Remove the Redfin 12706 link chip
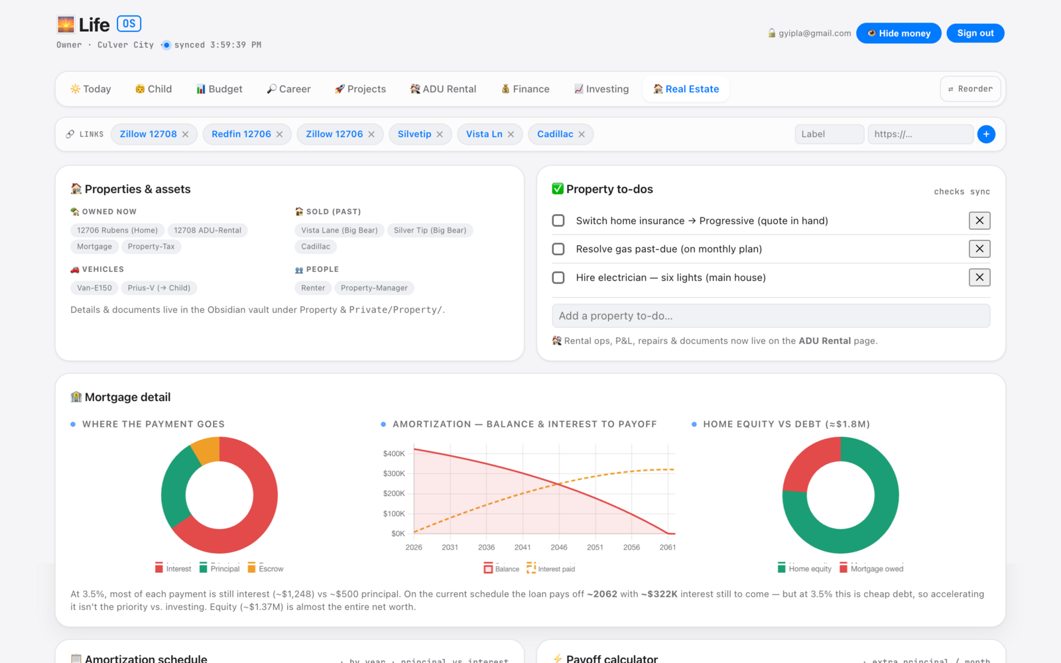The width and height of the screenshot is (1061, 663). 279,135
